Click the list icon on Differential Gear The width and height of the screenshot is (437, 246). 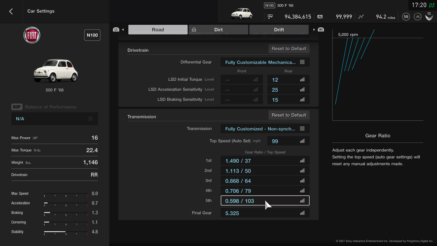pos(302,62)
